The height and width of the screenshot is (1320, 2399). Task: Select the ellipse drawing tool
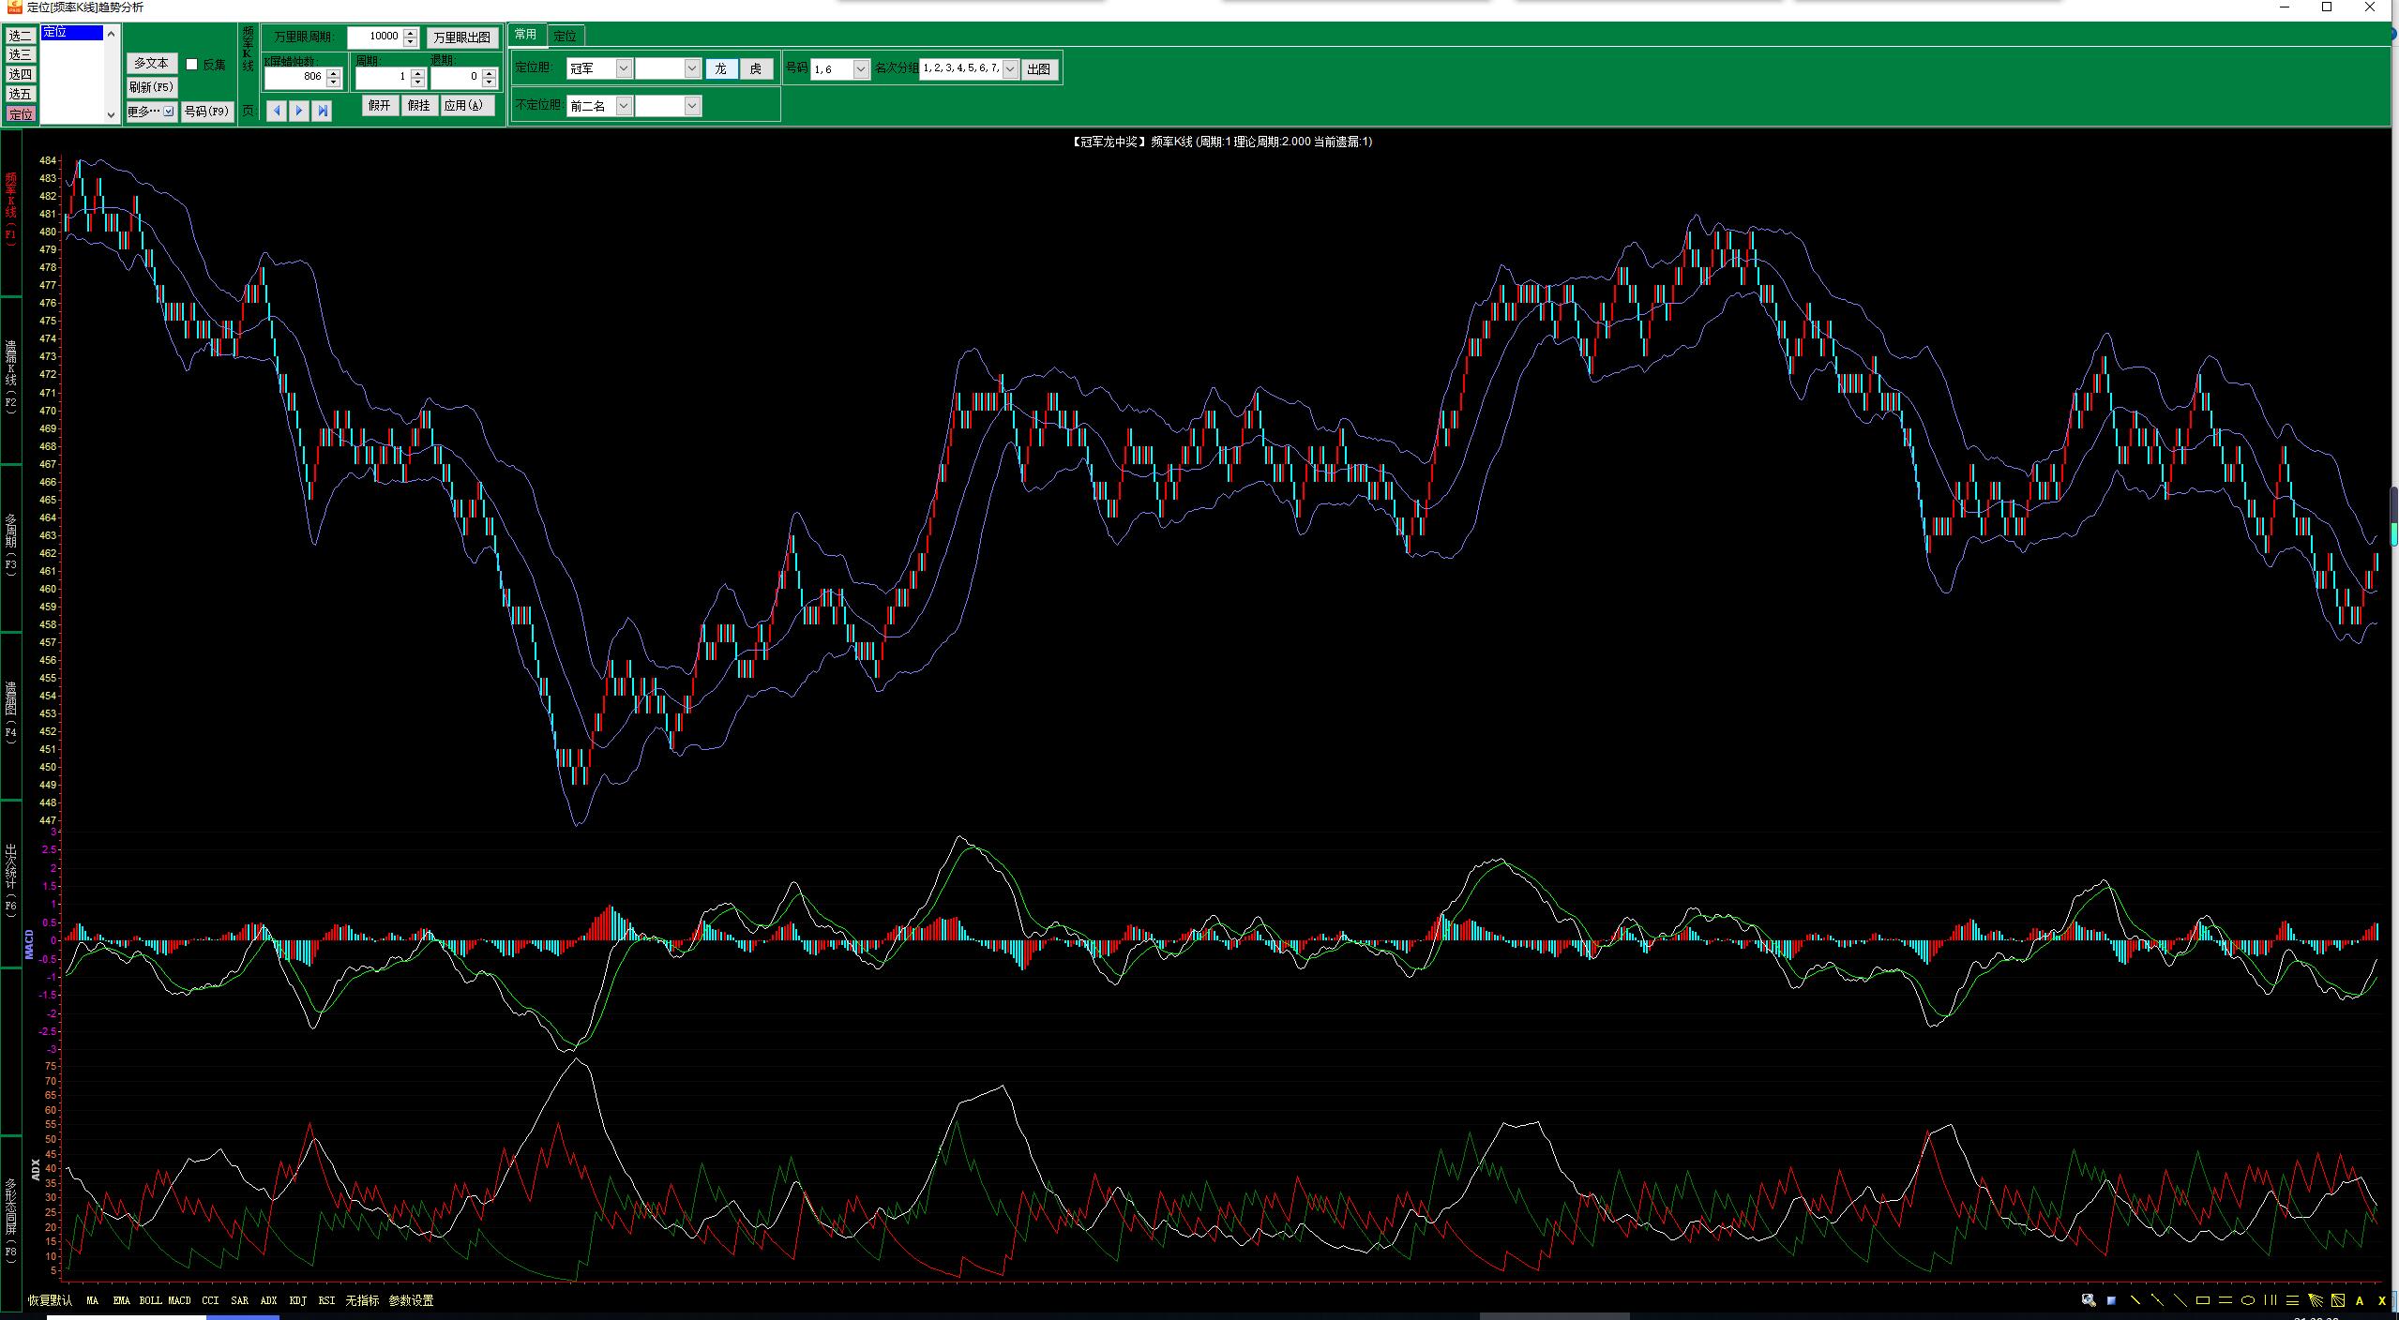click(2248, 1300)
